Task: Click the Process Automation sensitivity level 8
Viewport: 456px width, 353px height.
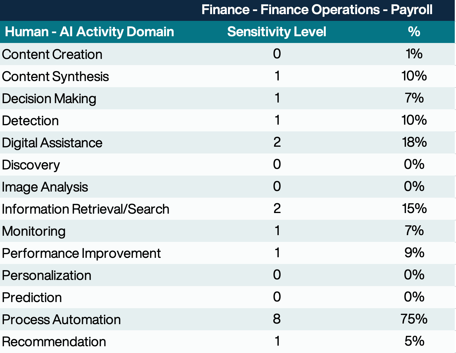Action: pos(277,320)
